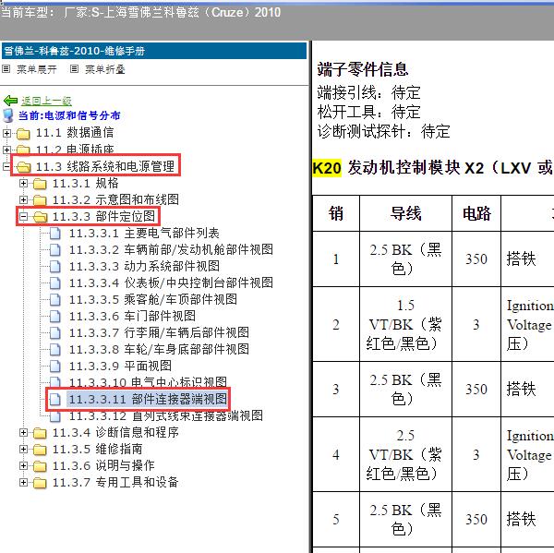Click the page icon of 11.3.3.1 主要电气部件列表

55,234
